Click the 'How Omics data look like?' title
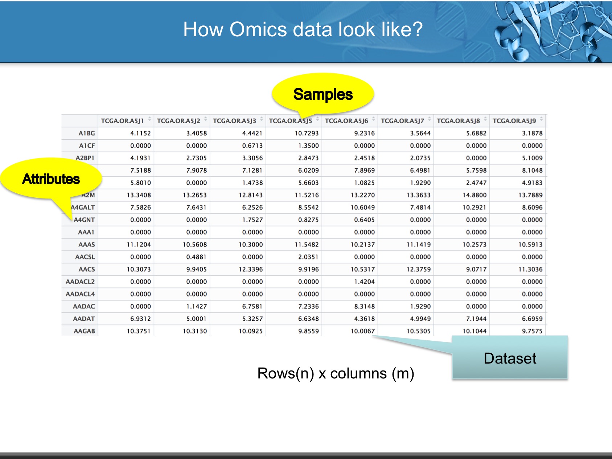This screenshot has height=459, width=612. coord(303,29)
